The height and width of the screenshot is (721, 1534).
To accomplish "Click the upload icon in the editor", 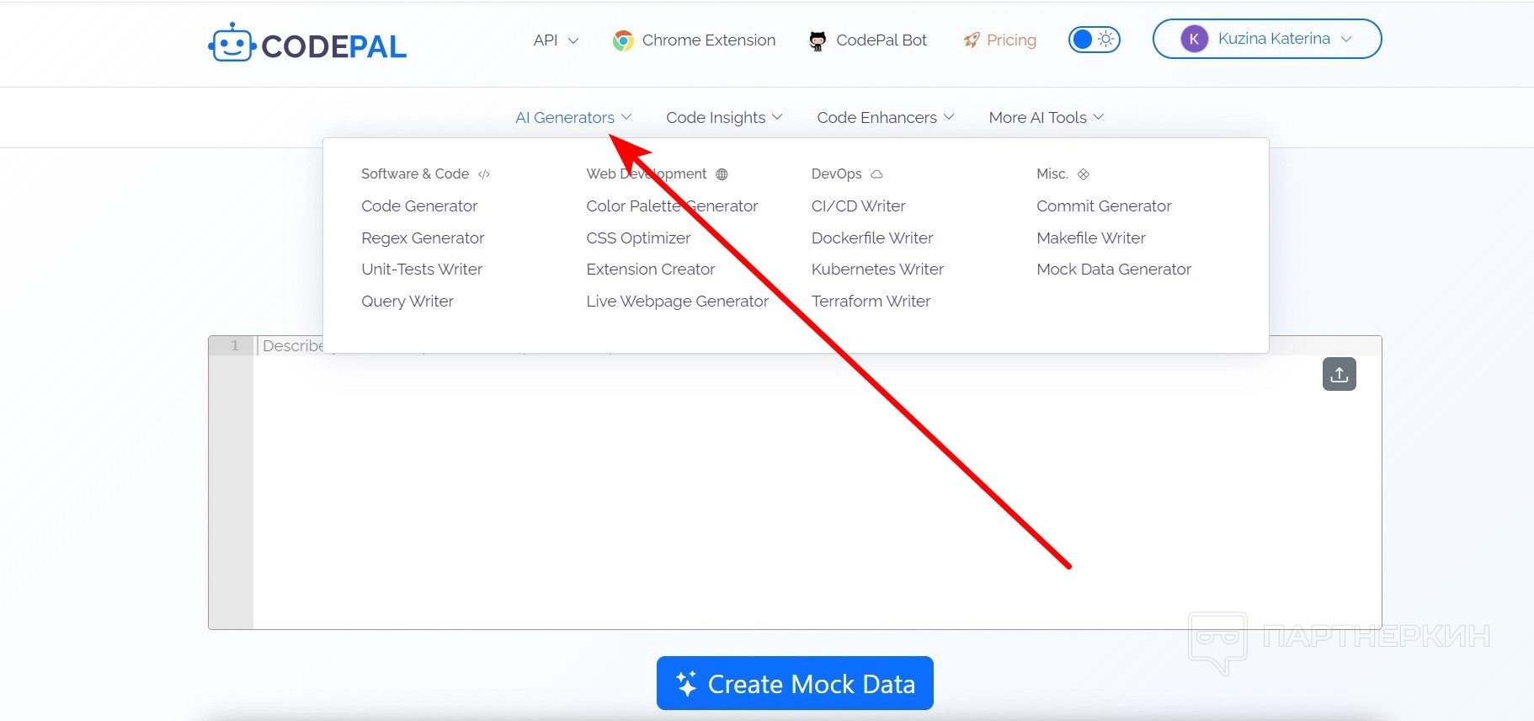I will (x=1340, y=374).
